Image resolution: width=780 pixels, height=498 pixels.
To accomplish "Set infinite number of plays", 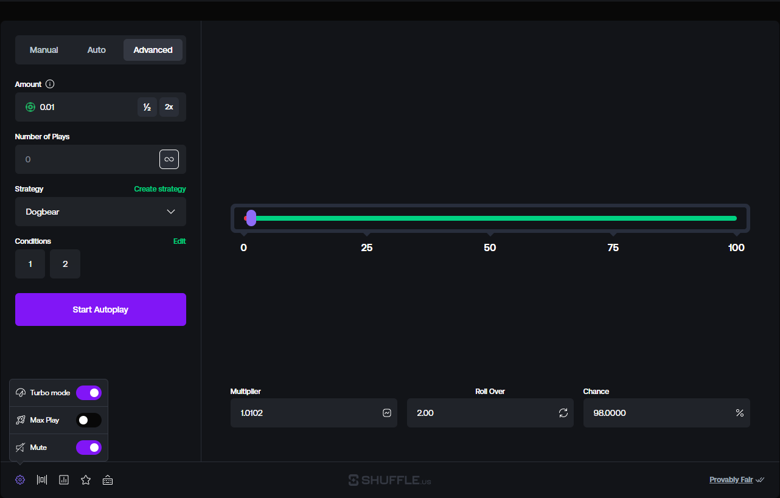I will tap(169, 159).
